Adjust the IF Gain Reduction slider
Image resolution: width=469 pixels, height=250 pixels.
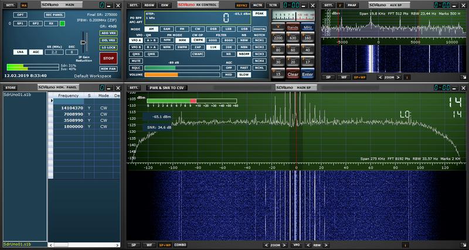pos(84,42)
